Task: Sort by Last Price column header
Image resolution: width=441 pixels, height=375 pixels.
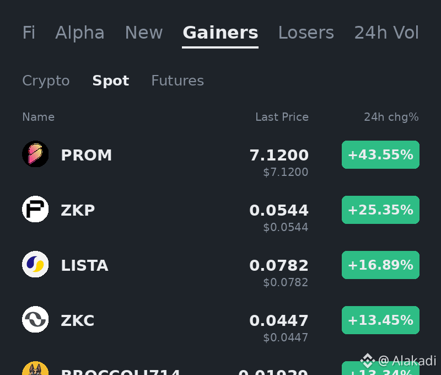Action: 282,117
